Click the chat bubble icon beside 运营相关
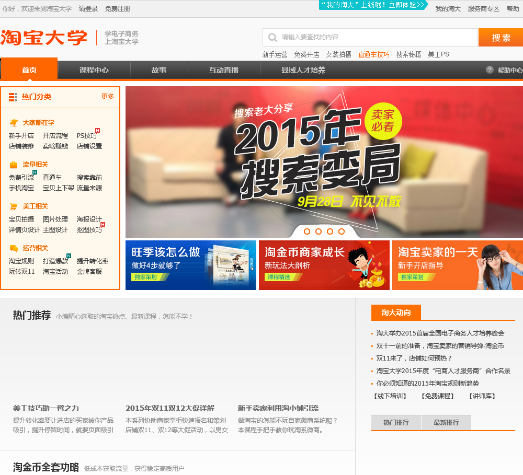 [x=14, y=248]
